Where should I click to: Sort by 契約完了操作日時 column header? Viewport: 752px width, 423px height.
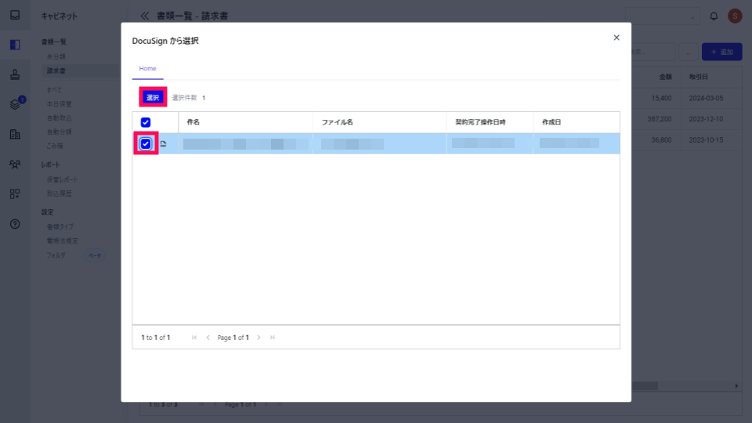point(480,122)
